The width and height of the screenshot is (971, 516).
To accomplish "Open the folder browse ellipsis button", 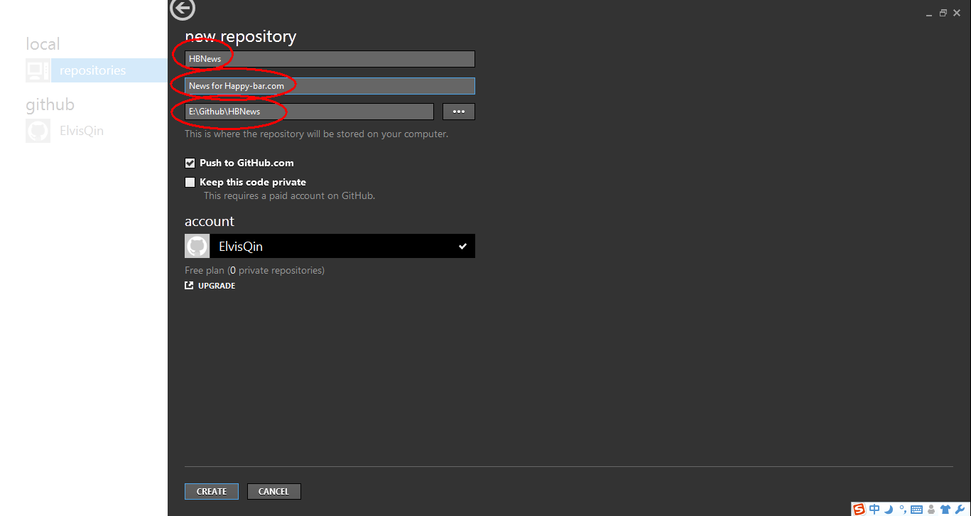I will coord(459,112).
